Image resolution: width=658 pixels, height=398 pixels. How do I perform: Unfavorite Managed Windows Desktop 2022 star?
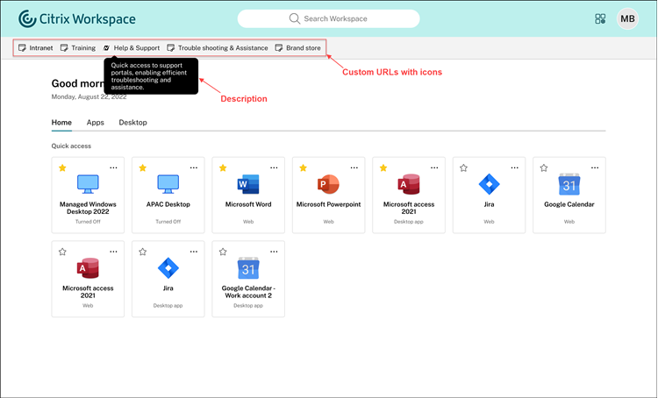(x=62, y=168)
